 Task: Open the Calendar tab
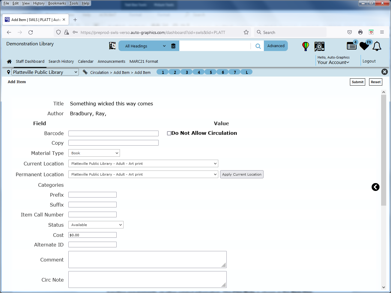tap(86, 62)
